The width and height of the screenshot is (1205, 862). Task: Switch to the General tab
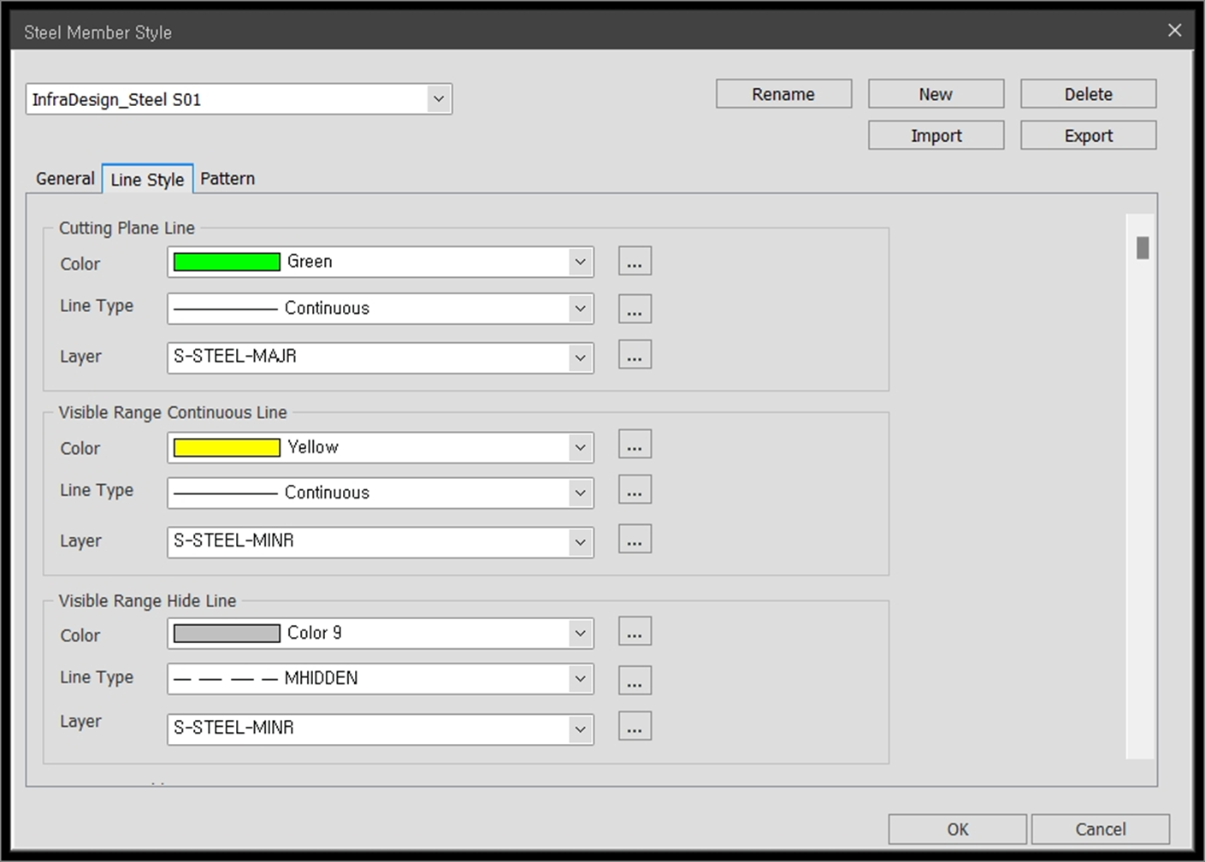pyautogui.click(x=65, y=179)
